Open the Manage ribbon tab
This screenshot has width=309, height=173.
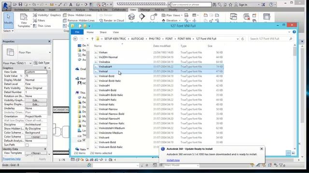coord(145,10)
